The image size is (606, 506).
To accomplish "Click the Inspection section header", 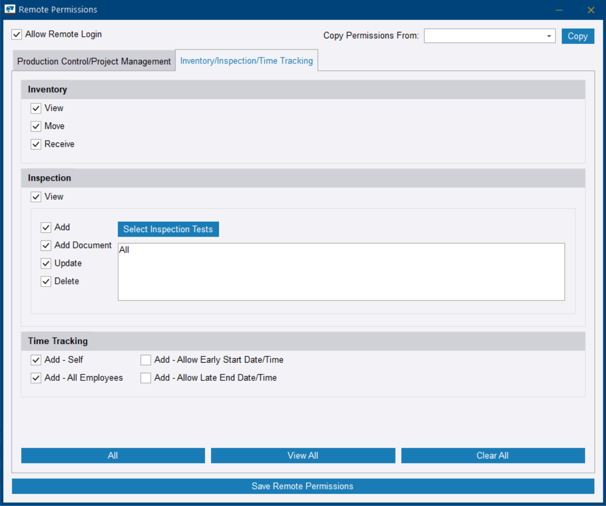I will click(x=303, y=178).
